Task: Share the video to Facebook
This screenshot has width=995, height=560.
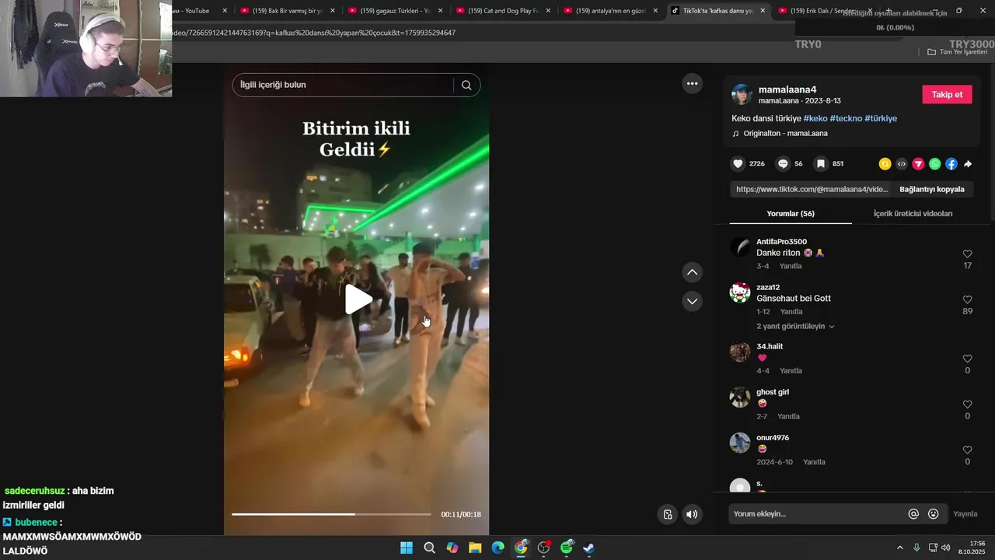Action: click(951, 164)
